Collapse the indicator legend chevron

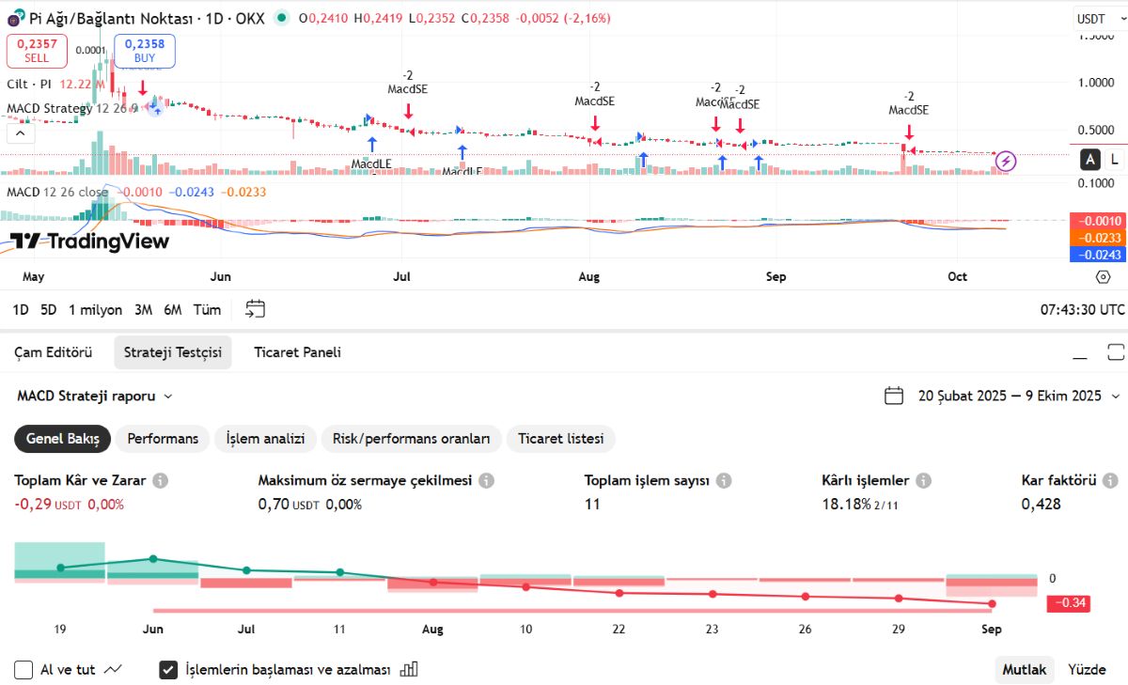click(21, 132)
